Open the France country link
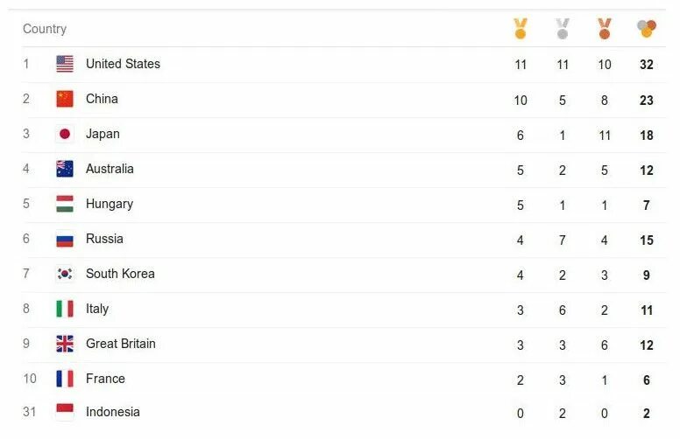Screen dimensions: 680x439 (105, 379)
